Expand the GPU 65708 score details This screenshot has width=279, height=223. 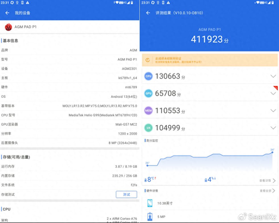point(273,93)
